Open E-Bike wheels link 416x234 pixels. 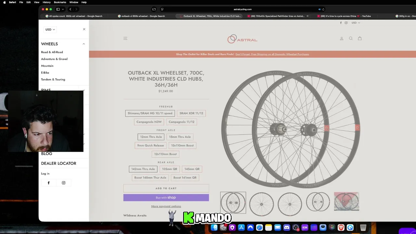click(45, 72)
